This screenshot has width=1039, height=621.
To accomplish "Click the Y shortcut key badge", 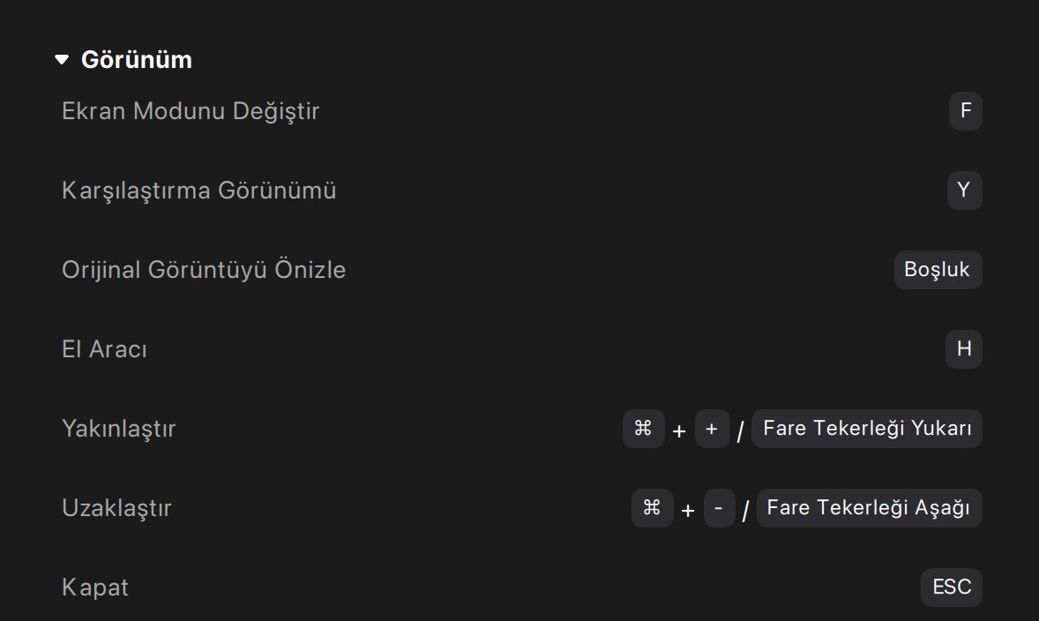I will (964, 191).
